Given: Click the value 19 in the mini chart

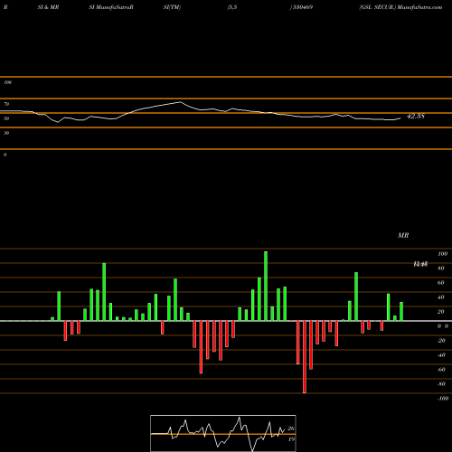Looking at the screenshot, I should click(291, 439).
